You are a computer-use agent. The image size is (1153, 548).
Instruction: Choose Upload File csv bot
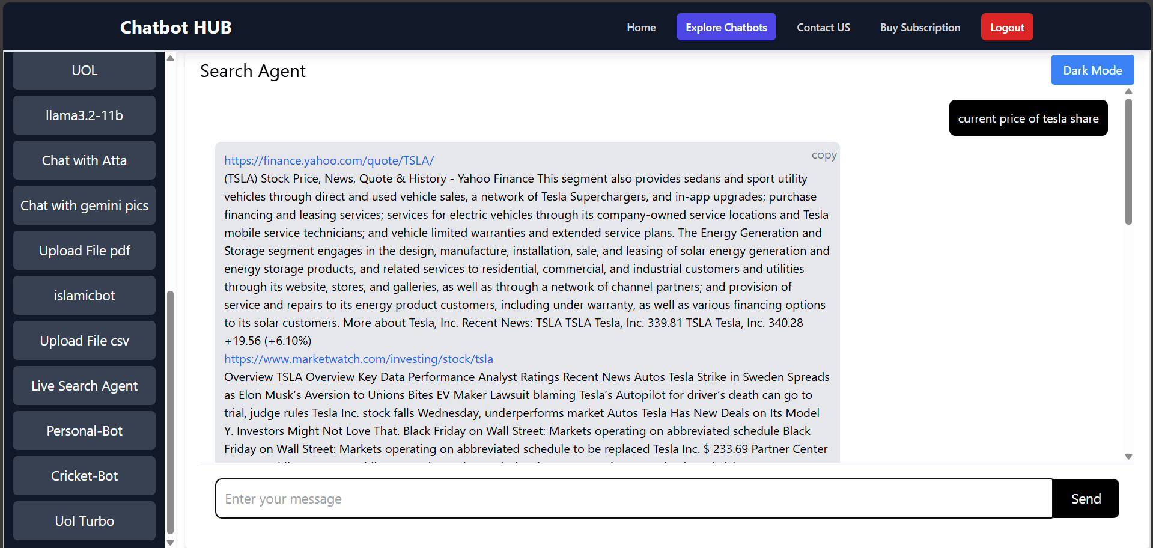(84, 341)
